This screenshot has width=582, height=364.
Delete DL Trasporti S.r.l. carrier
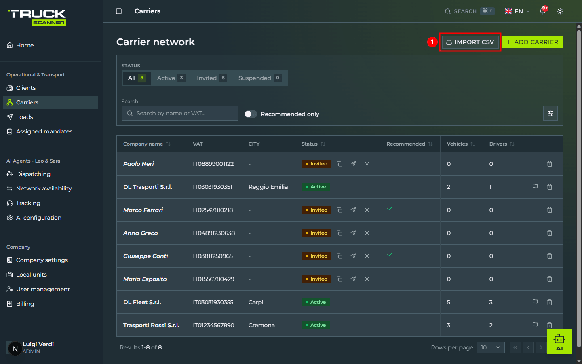pyautogui.click(x=550, y=187)
